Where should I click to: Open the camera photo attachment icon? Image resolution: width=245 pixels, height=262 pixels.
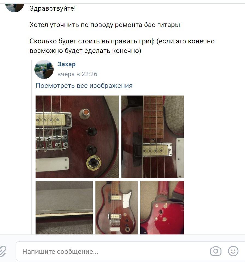point(215,251)
